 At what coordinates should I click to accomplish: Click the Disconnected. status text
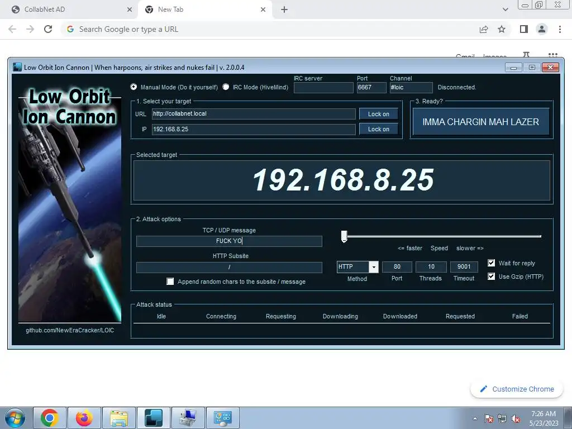point(457,87)
